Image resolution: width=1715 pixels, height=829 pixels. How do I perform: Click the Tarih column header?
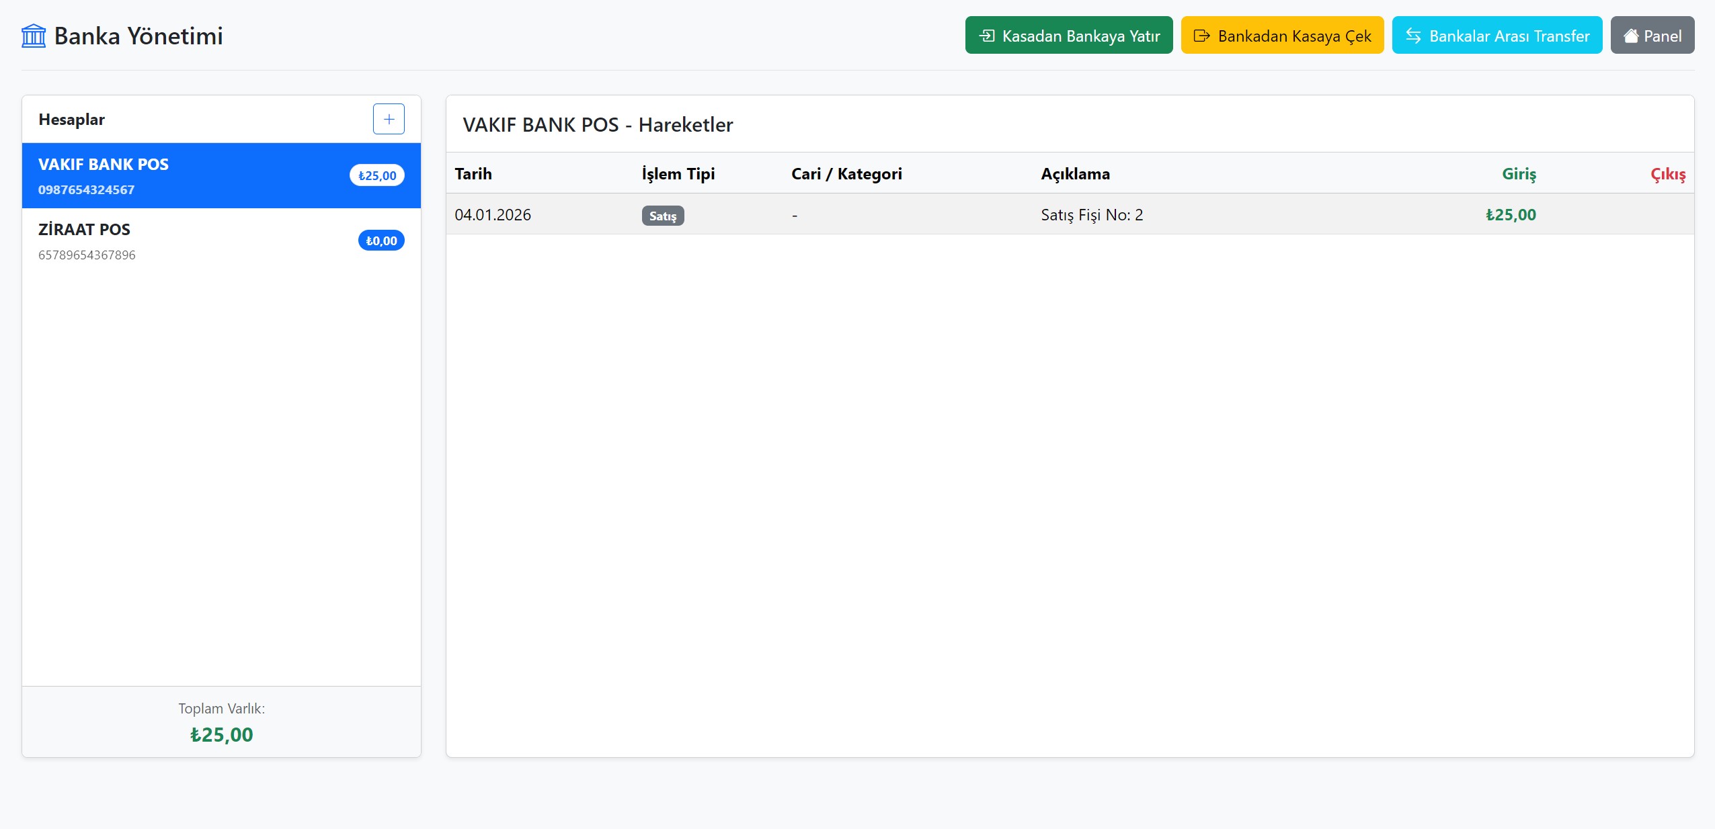click(473, 174)
